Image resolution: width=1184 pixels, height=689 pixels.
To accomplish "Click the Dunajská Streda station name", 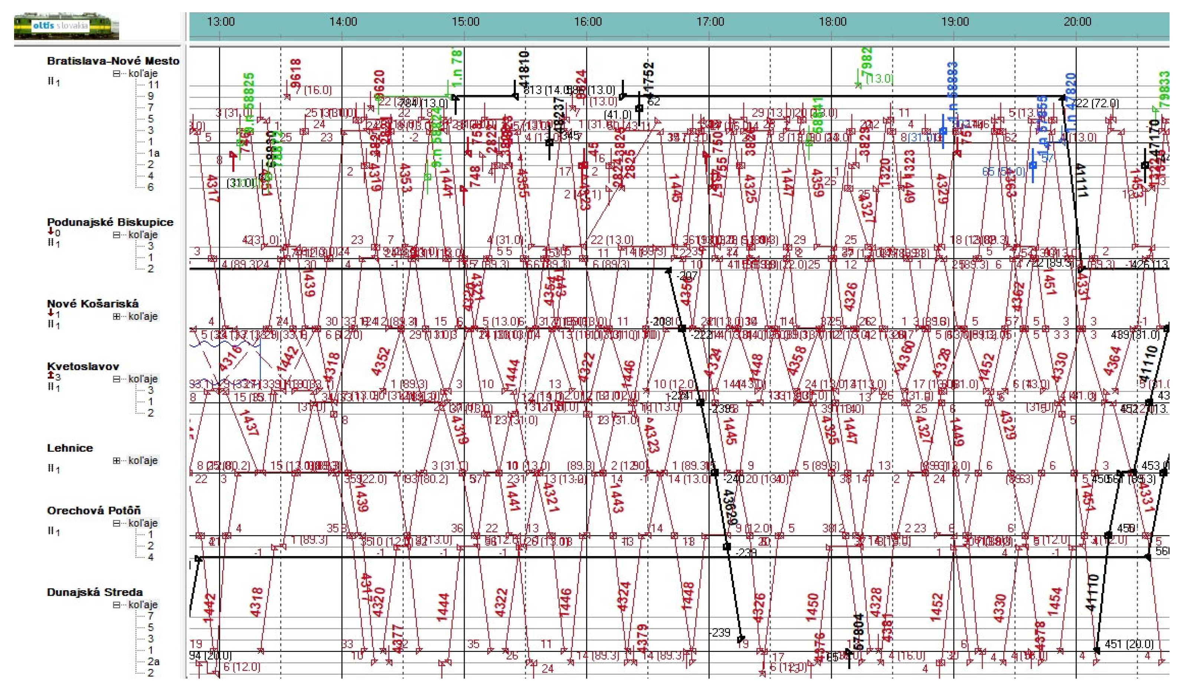I will pos(94,592).
